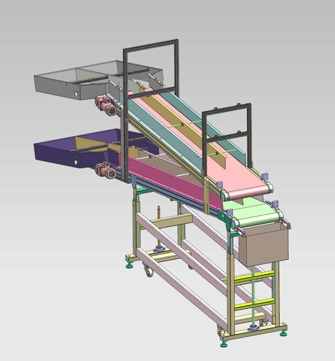Screen dimensions: 335x361
Task: Pick the lower conveyor's gearmotor beside the purple hopper
Action: (106, 170)
